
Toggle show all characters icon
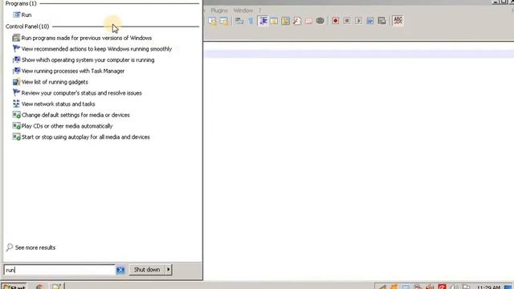[251, 21]
